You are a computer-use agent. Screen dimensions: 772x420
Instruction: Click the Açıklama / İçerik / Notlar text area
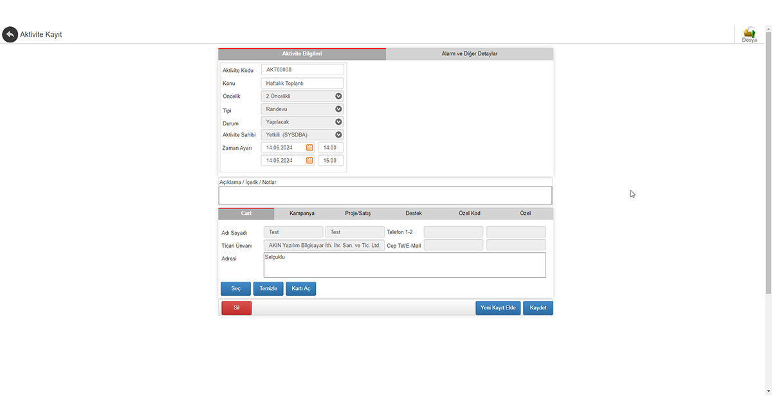(385, 196)
